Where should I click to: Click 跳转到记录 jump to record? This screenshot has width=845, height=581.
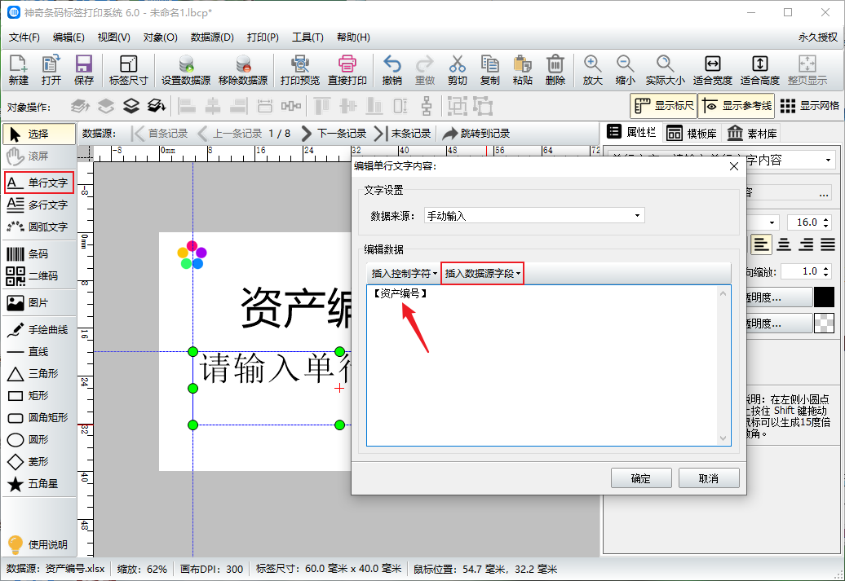click(476, 134)
